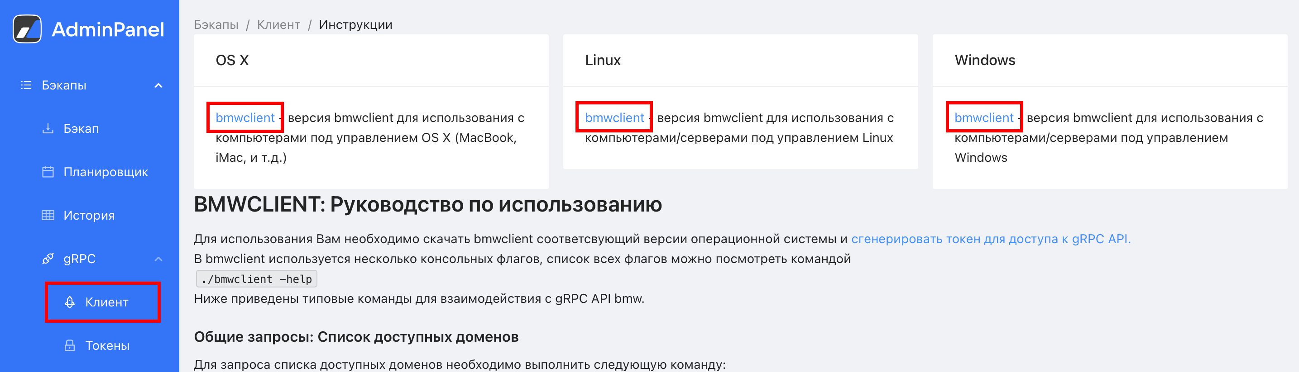1299x372 pixels.
Task: Collapse the Бэкапы sidebar section
Action: tap(158, 85)
